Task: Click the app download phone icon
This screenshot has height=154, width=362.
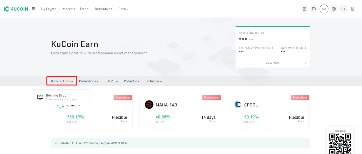Action: coord(353,9)
